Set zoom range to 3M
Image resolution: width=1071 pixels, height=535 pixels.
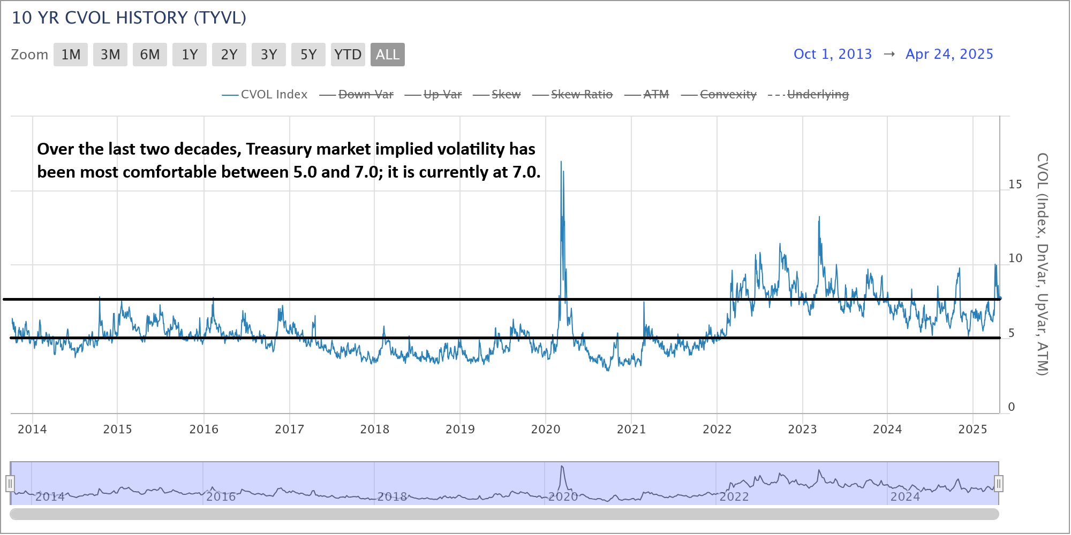(x=110, y=55)
